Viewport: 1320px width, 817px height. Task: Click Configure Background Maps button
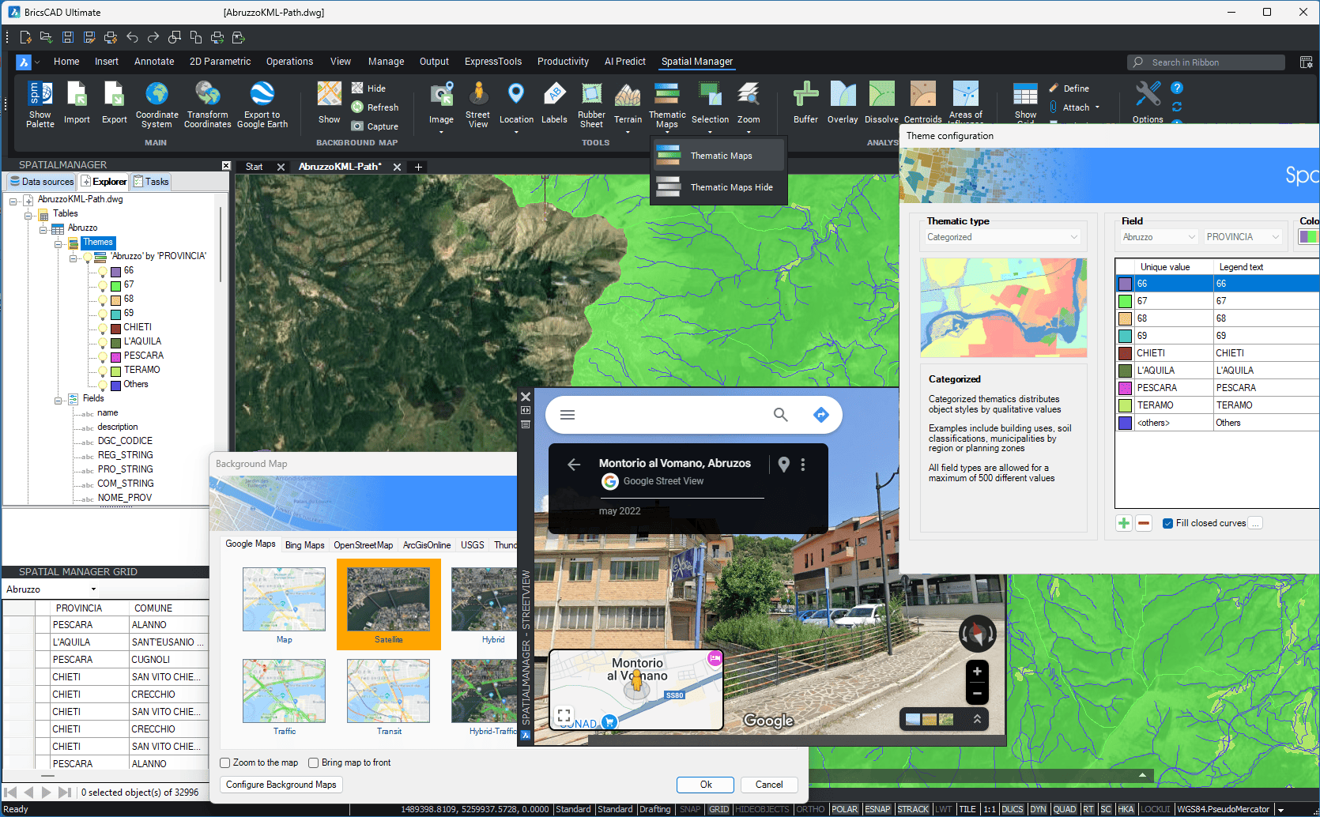point(281,785)
